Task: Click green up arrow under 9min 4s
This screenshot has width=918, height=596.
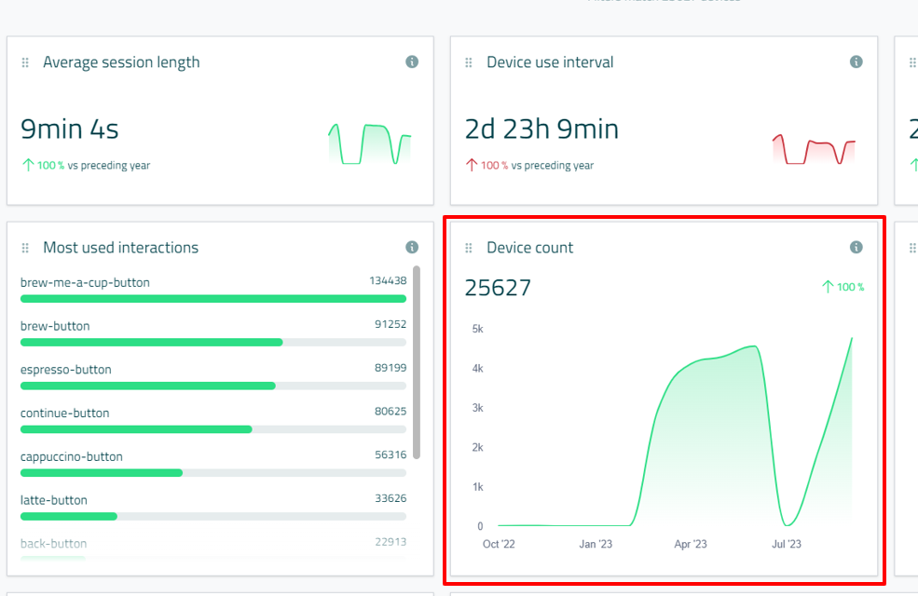Action: 28,166
